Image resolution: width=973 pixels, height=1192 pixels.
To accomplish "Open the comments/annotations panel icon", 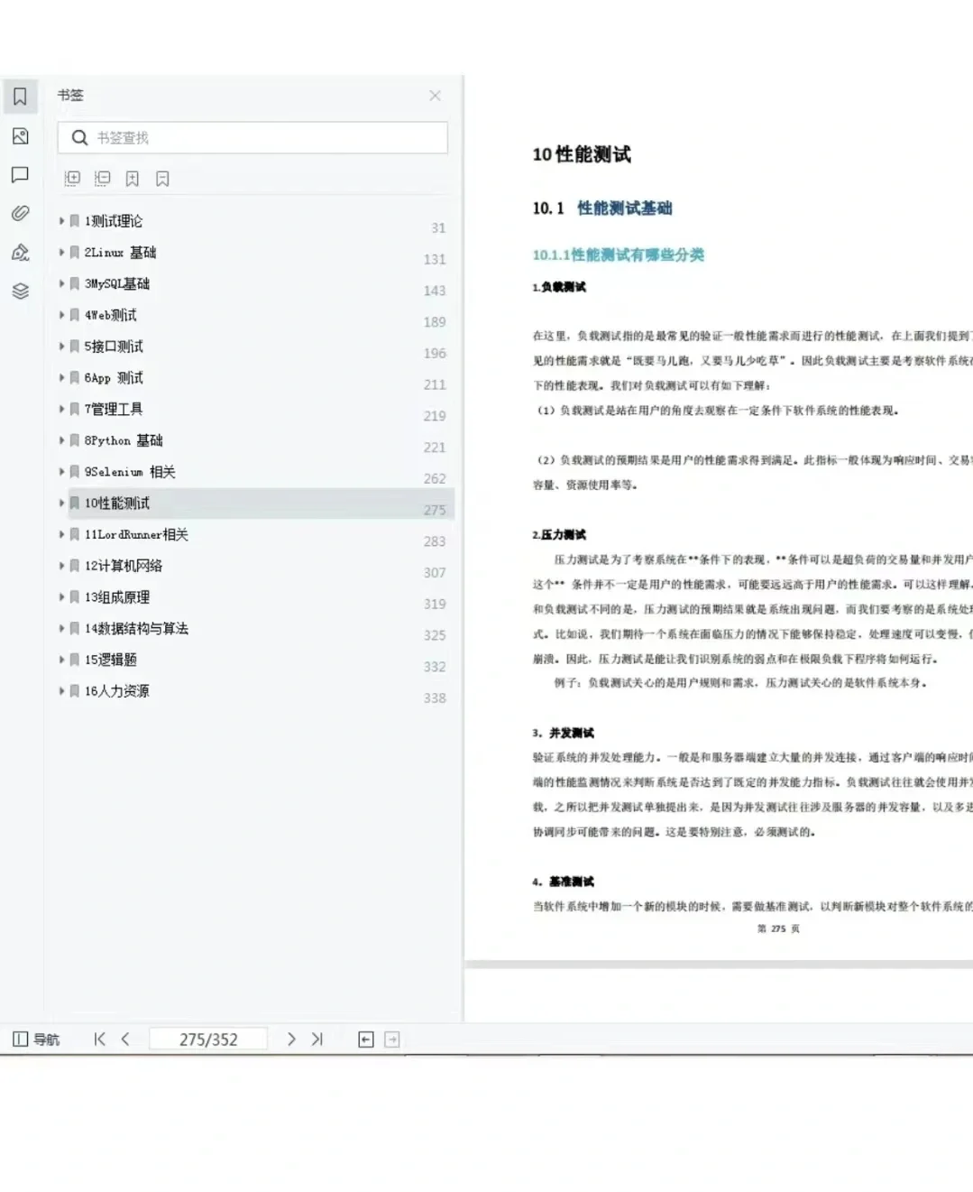I will (x=20, y=176).
